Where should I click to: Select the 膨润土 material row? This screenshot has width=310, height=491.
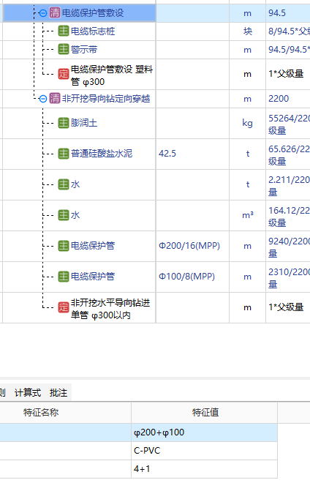click(x=84, y=123)
